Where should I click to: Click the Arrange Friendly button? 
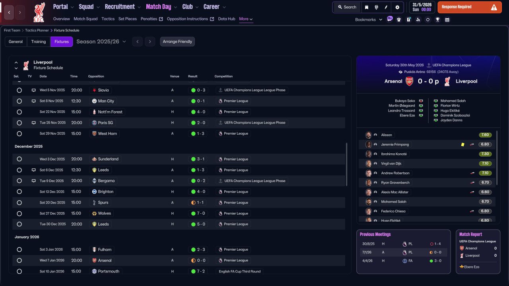[177, 42]
